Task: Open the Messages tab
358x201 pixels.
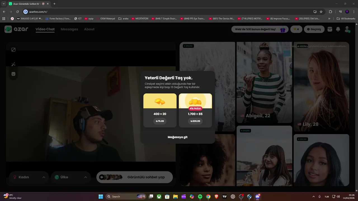Action: [x=69, y=29]
